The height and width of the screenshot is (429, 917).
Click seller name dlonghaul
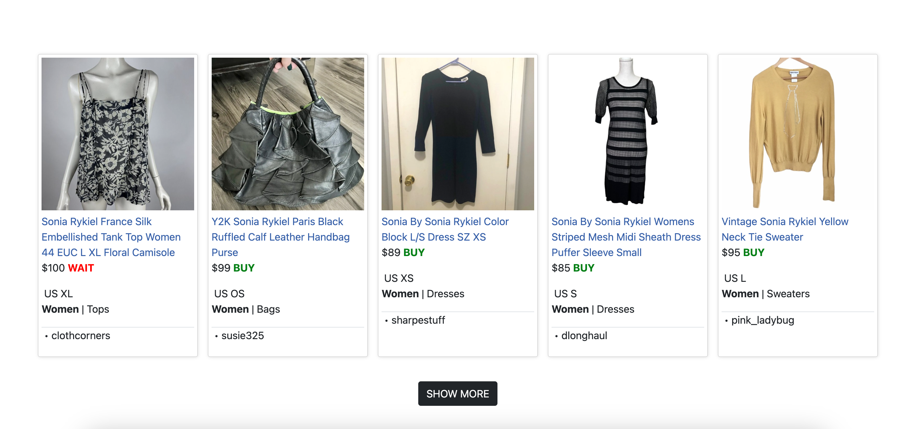click(584, 335)
